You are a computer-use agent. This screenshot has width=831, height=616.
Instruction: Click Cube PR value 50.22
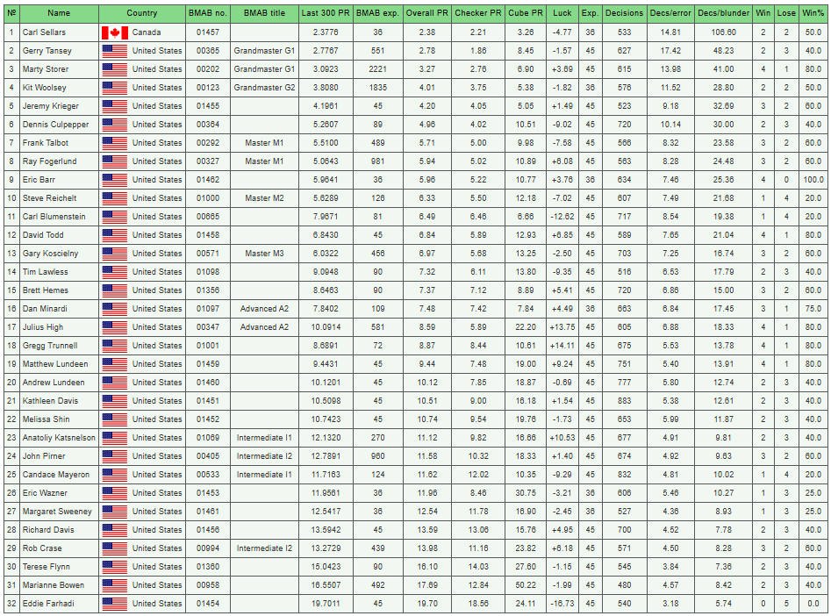(x=526, y=585)
